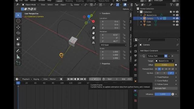Click the Offset value field
Viewport: 194px width, 109px height.
(164, 65)
